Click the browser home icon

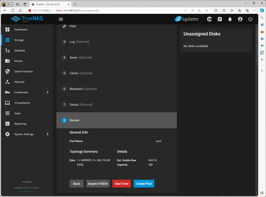pyautogui.click(x=20, y=11)
